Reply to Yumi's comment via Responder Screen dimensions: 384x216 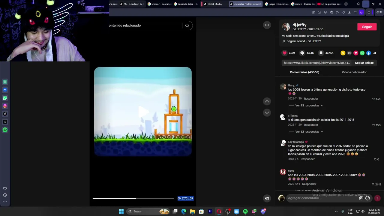click(309, 184)
